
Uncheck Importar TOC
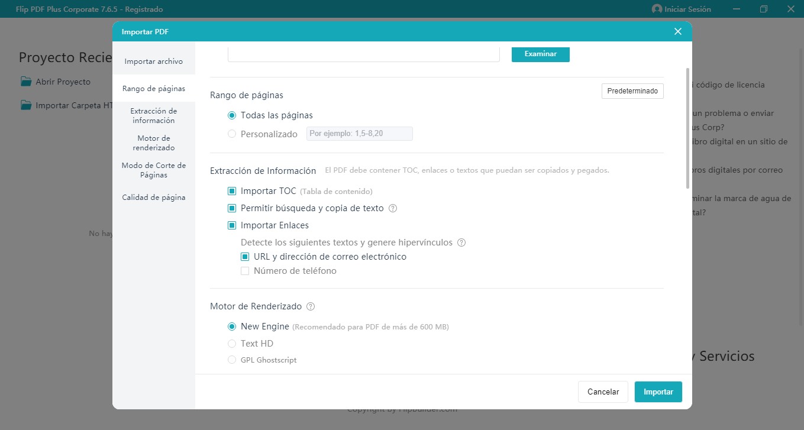click(232, 191)
